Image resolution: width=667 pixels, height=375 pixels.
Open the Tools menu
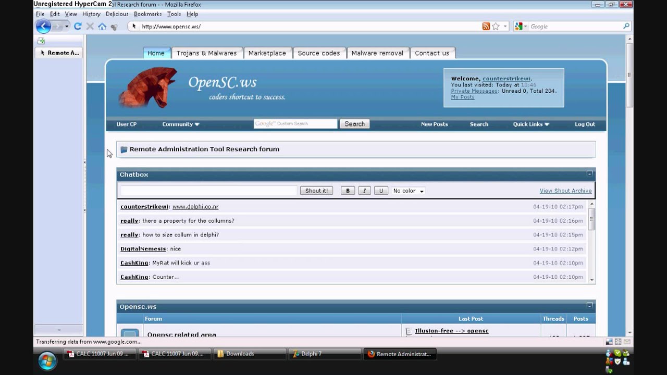174,14
